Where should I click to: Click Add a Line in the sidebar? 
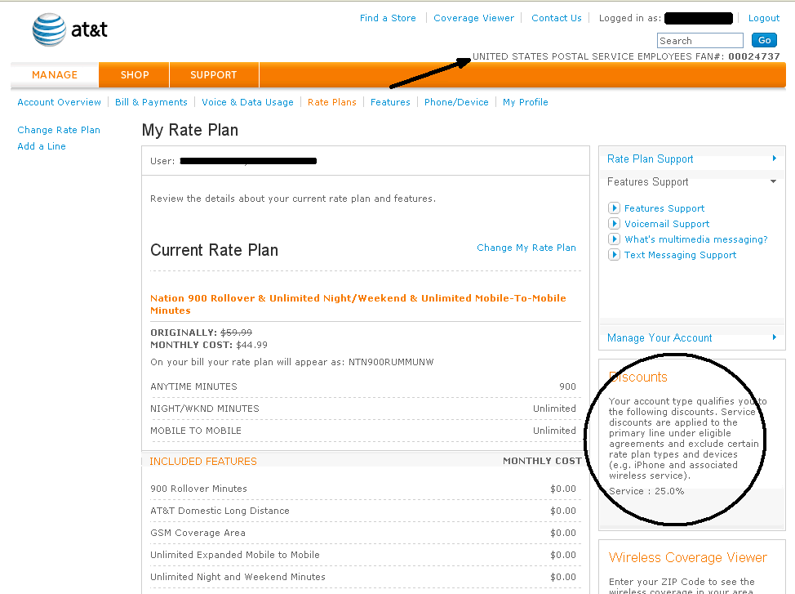42,146
